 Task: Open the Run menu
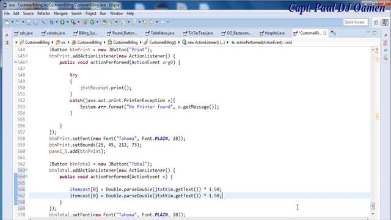(x=103, y=13)
